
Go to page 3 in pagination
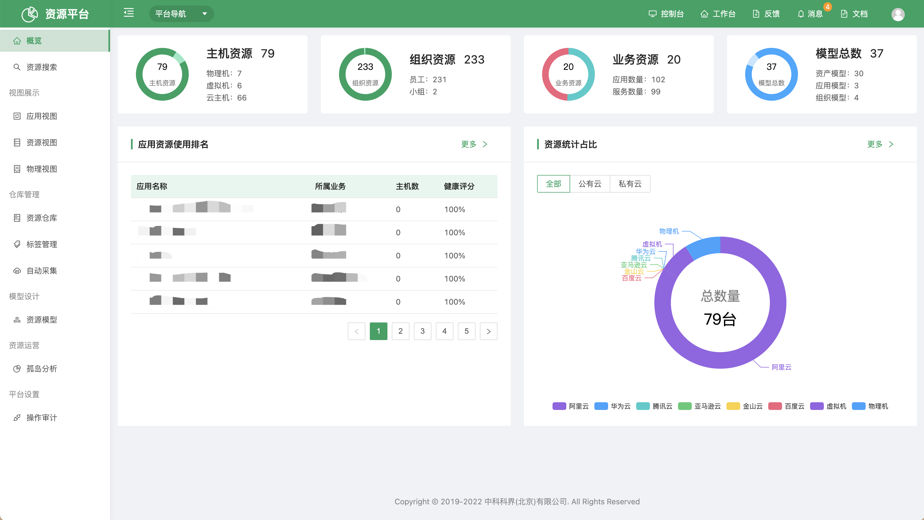(423, 331)
